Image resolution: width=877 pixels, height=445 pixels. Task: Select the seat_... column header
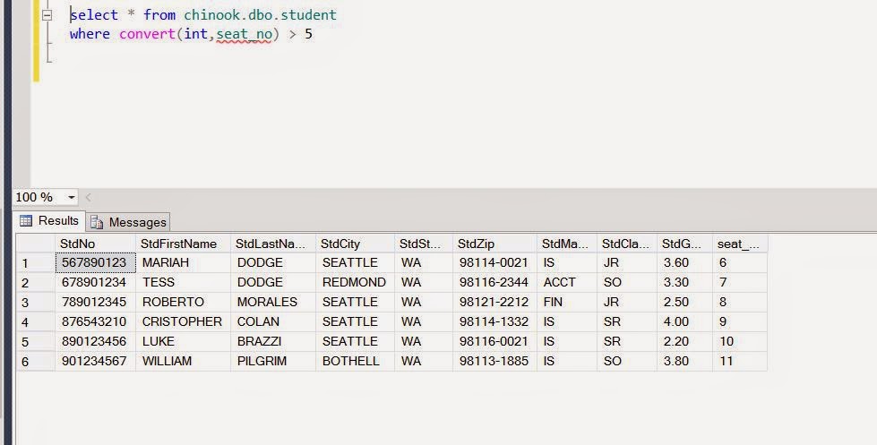tap(740, 244)
